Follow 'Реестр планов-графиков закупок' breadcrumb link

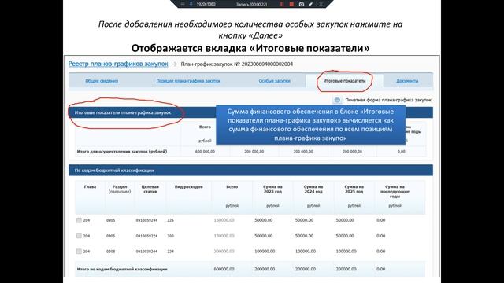[118, 64]
